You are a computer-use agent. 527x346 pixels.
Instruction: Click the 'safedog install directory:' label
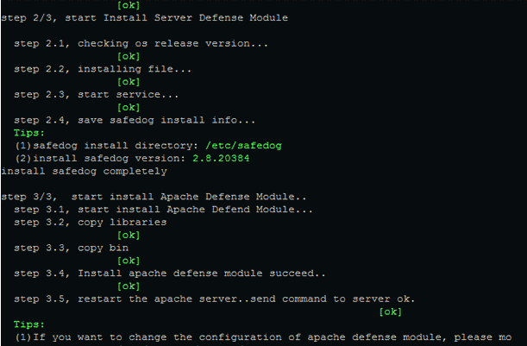(116, 146)
